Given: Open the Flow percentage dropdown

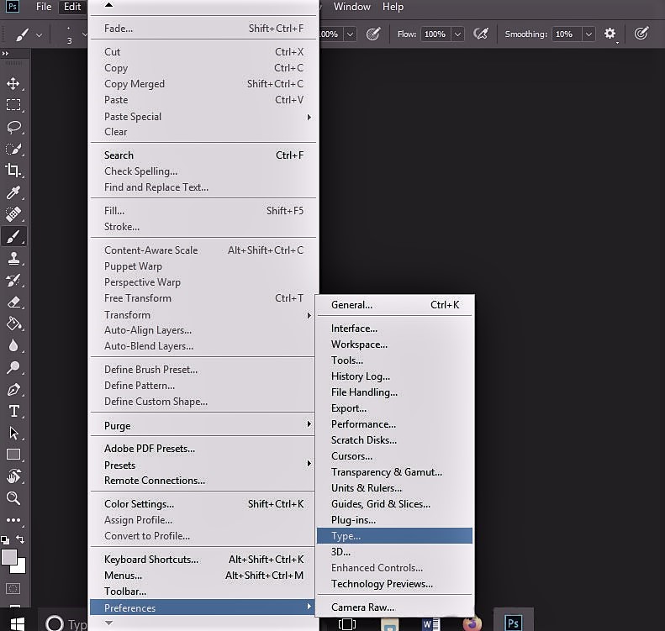Looking at the screenshot, I should click(457, 34).
